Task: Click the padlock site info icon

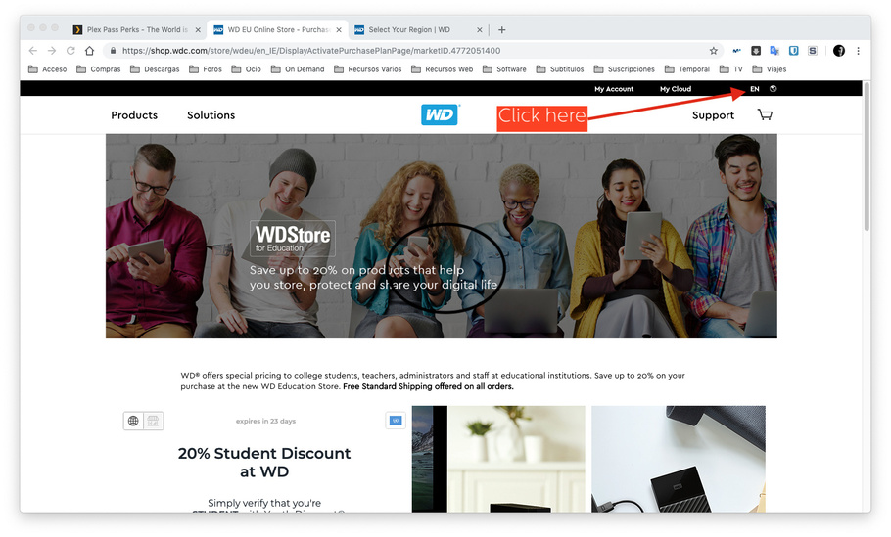Action: coord(113,51)
